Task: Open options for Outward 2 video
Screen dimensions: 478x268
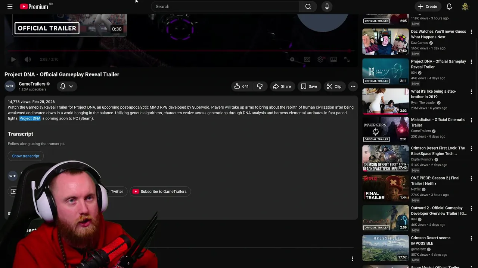Action: [471, 208]
